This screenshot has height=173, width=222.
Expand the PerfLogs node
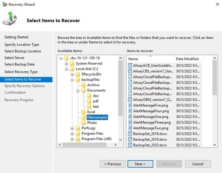click(72, 128)
